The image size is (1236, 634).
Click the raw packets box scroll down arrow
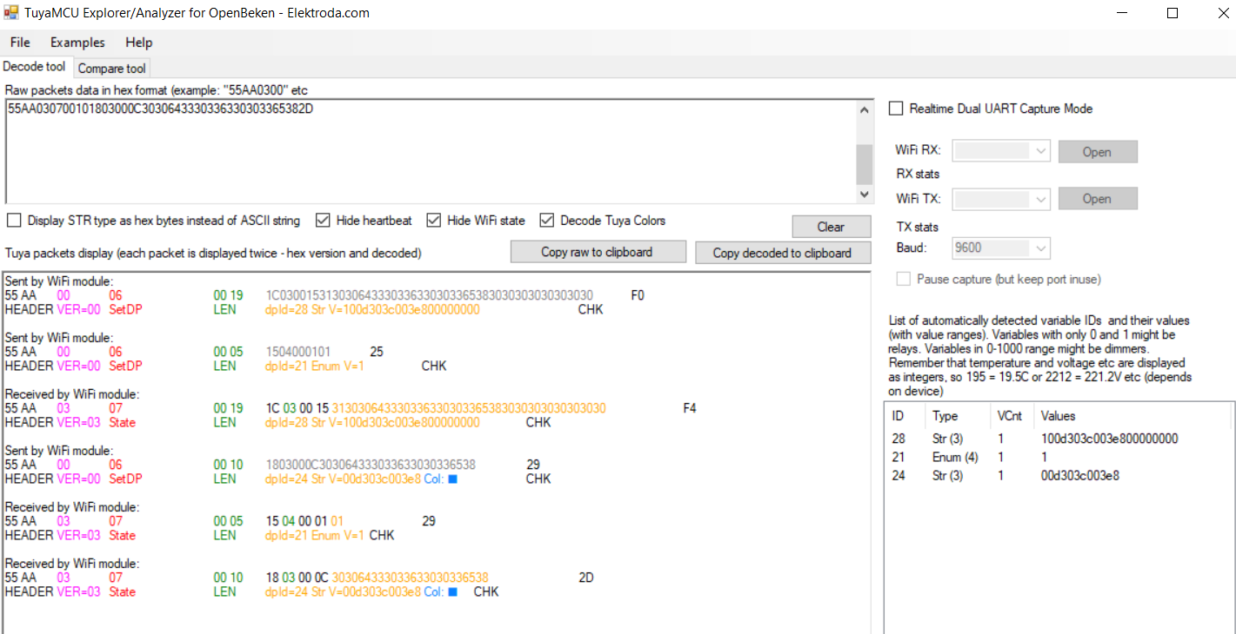(864, 195)
